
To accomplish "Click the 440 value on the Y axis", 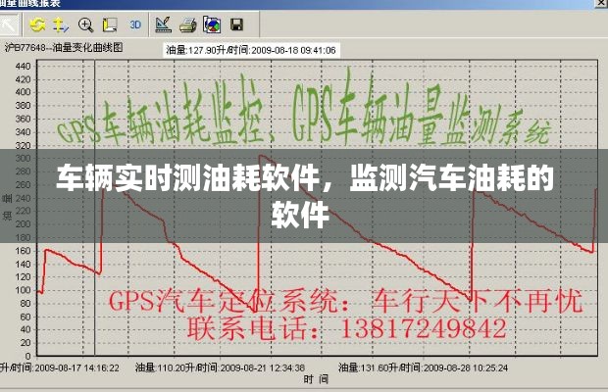I will click(x=23, y=67).
